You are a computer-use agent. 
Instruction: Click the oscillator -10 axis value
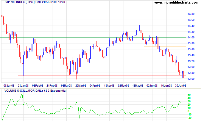point(189,115)
